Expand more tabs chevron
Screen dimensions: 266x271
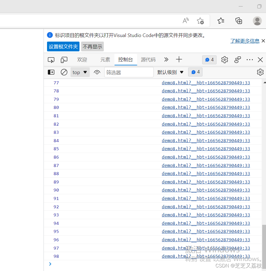click(166, 60)
